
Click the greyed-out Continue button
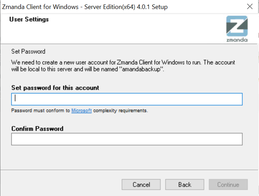[x=228, y=184]
